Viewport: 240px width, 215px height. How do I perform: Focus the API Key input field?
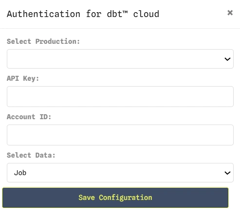pos(120,96)
